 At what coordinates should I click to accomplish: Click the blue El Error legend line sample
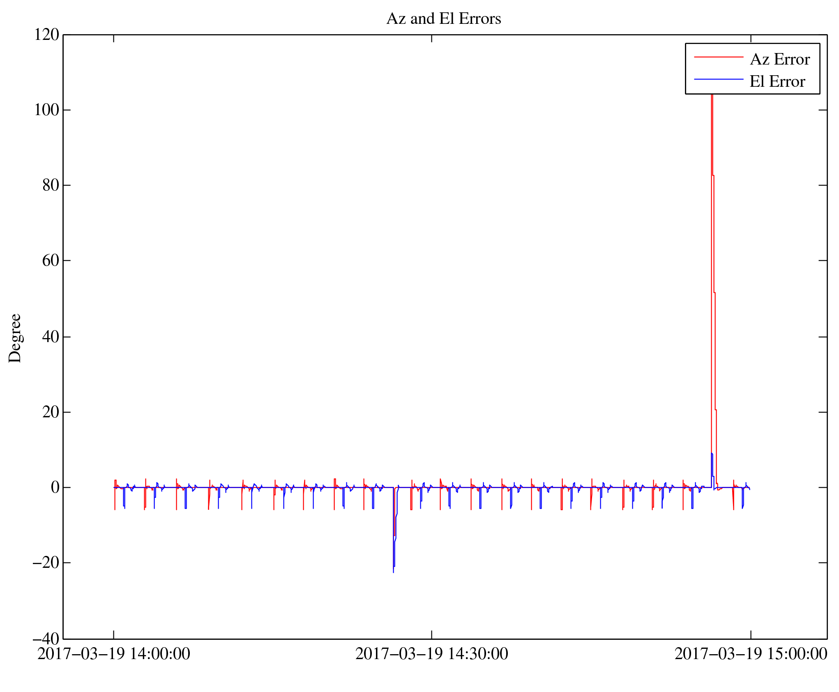[719, 79]
